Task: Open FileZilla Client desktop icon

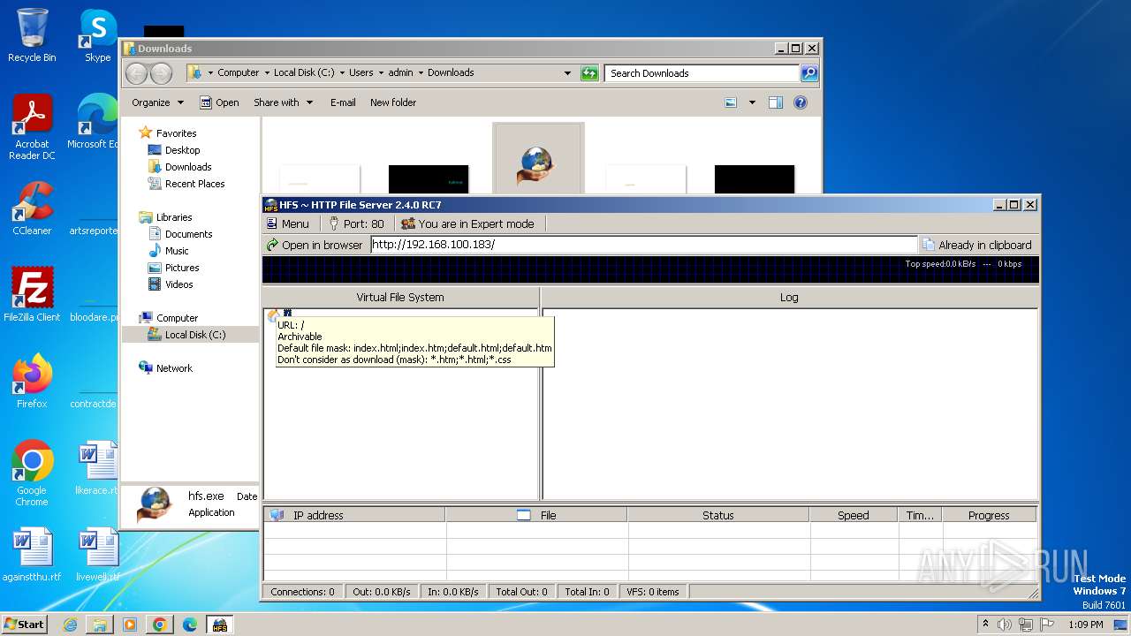Action: coord(32,294)
